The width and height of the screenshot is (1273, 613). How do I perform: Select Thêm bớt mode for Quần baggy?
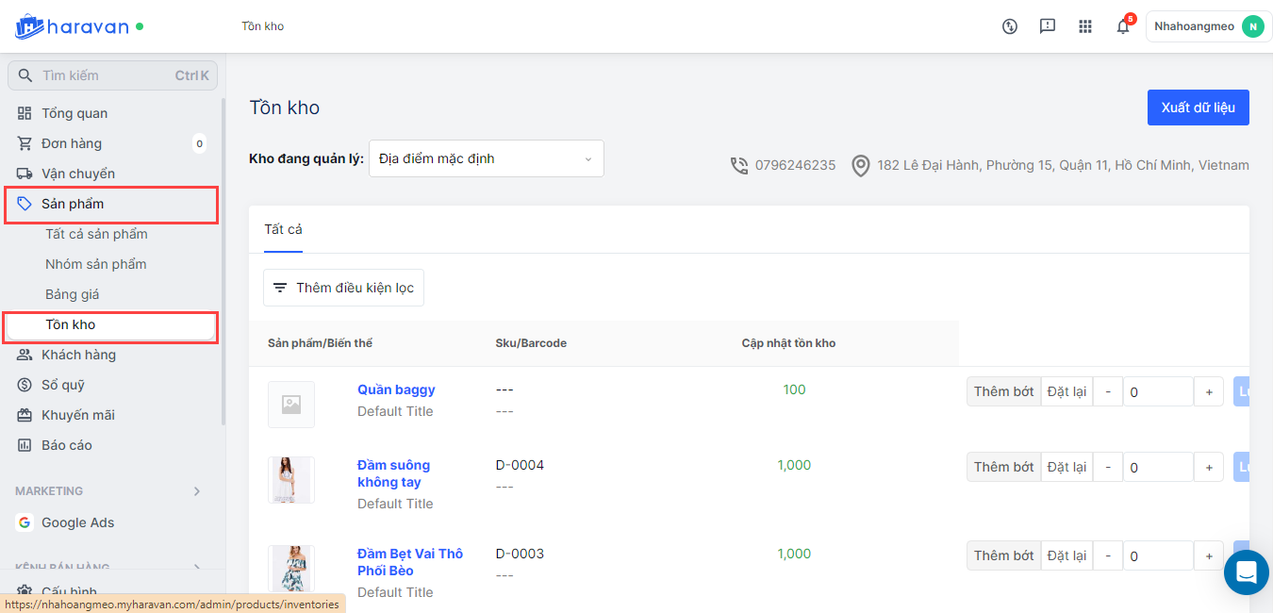click(1003, 391)
